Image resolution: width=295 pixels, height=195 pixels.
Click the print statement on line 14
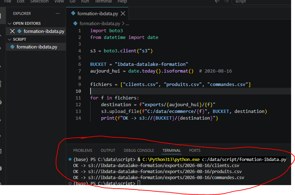pyautogui.click(x=160, y=118)
